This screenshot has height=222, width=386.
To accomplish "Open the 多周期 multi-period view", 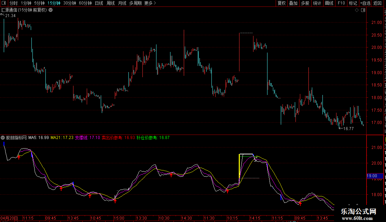I will 135,3.
